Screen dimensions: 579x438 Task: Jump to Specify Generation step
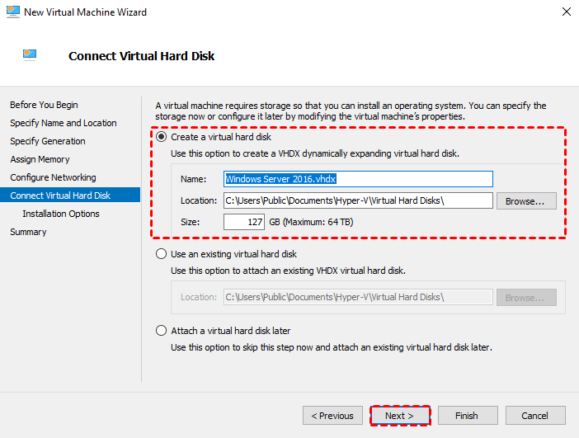tap(48, 141)
